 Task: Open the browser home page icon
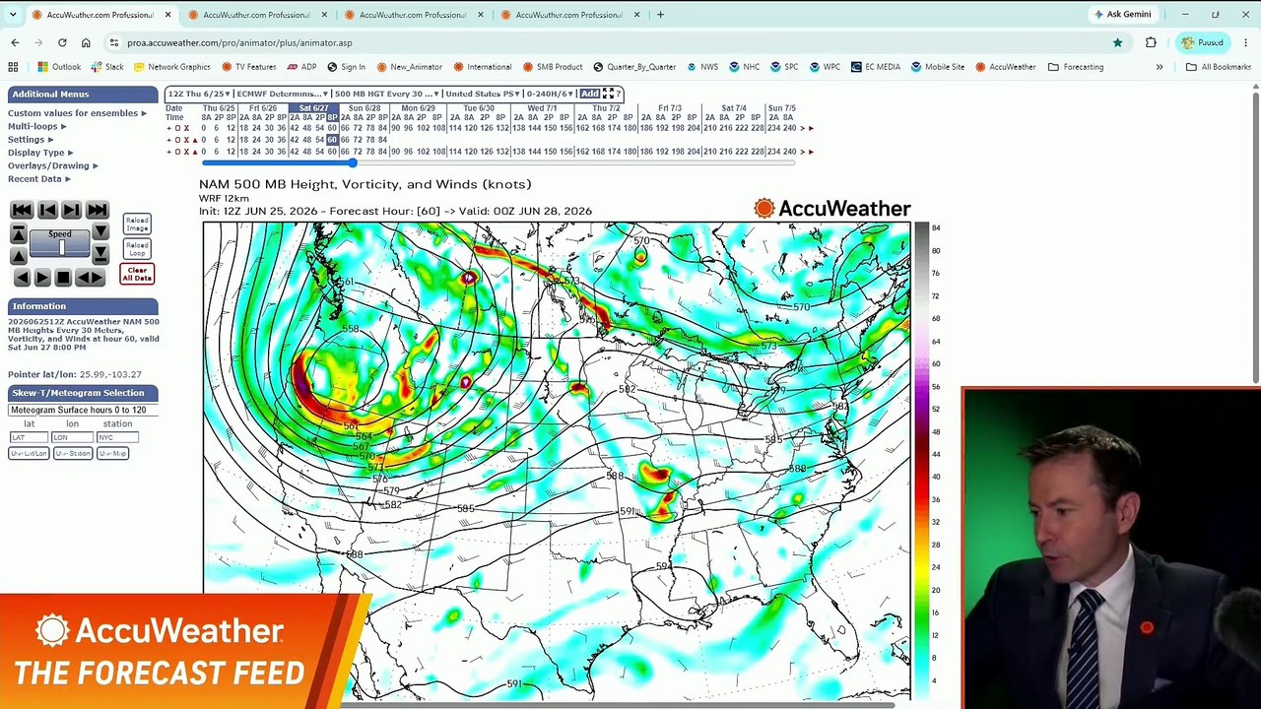(x=86, y=42)
